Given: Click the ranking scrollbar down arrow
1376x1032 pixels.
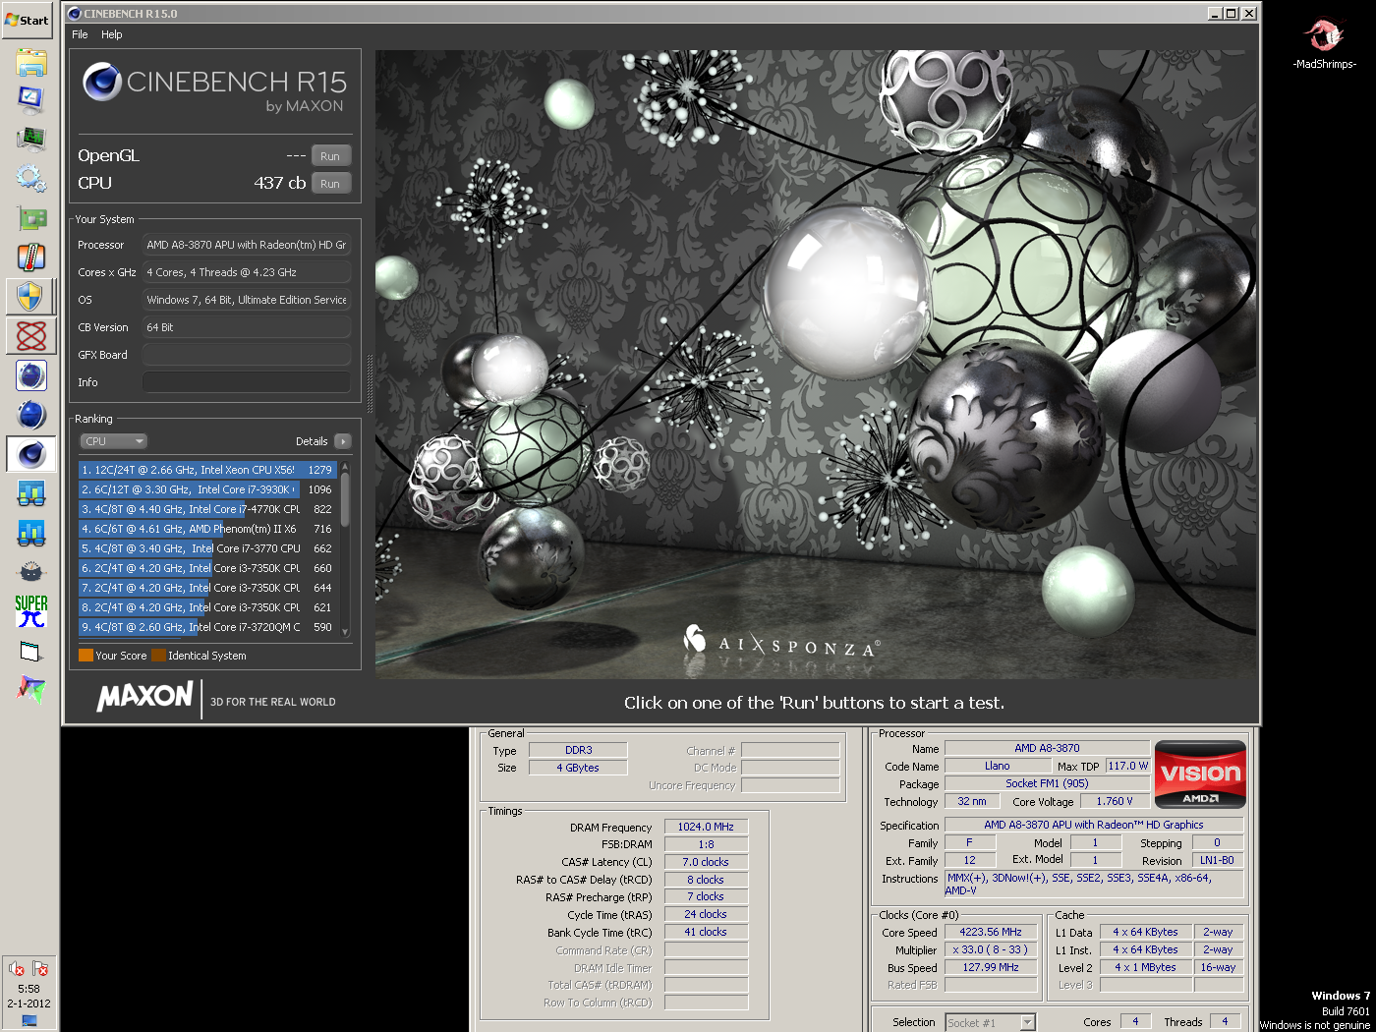Looking at the screenshot, I should tap(345, 632).
